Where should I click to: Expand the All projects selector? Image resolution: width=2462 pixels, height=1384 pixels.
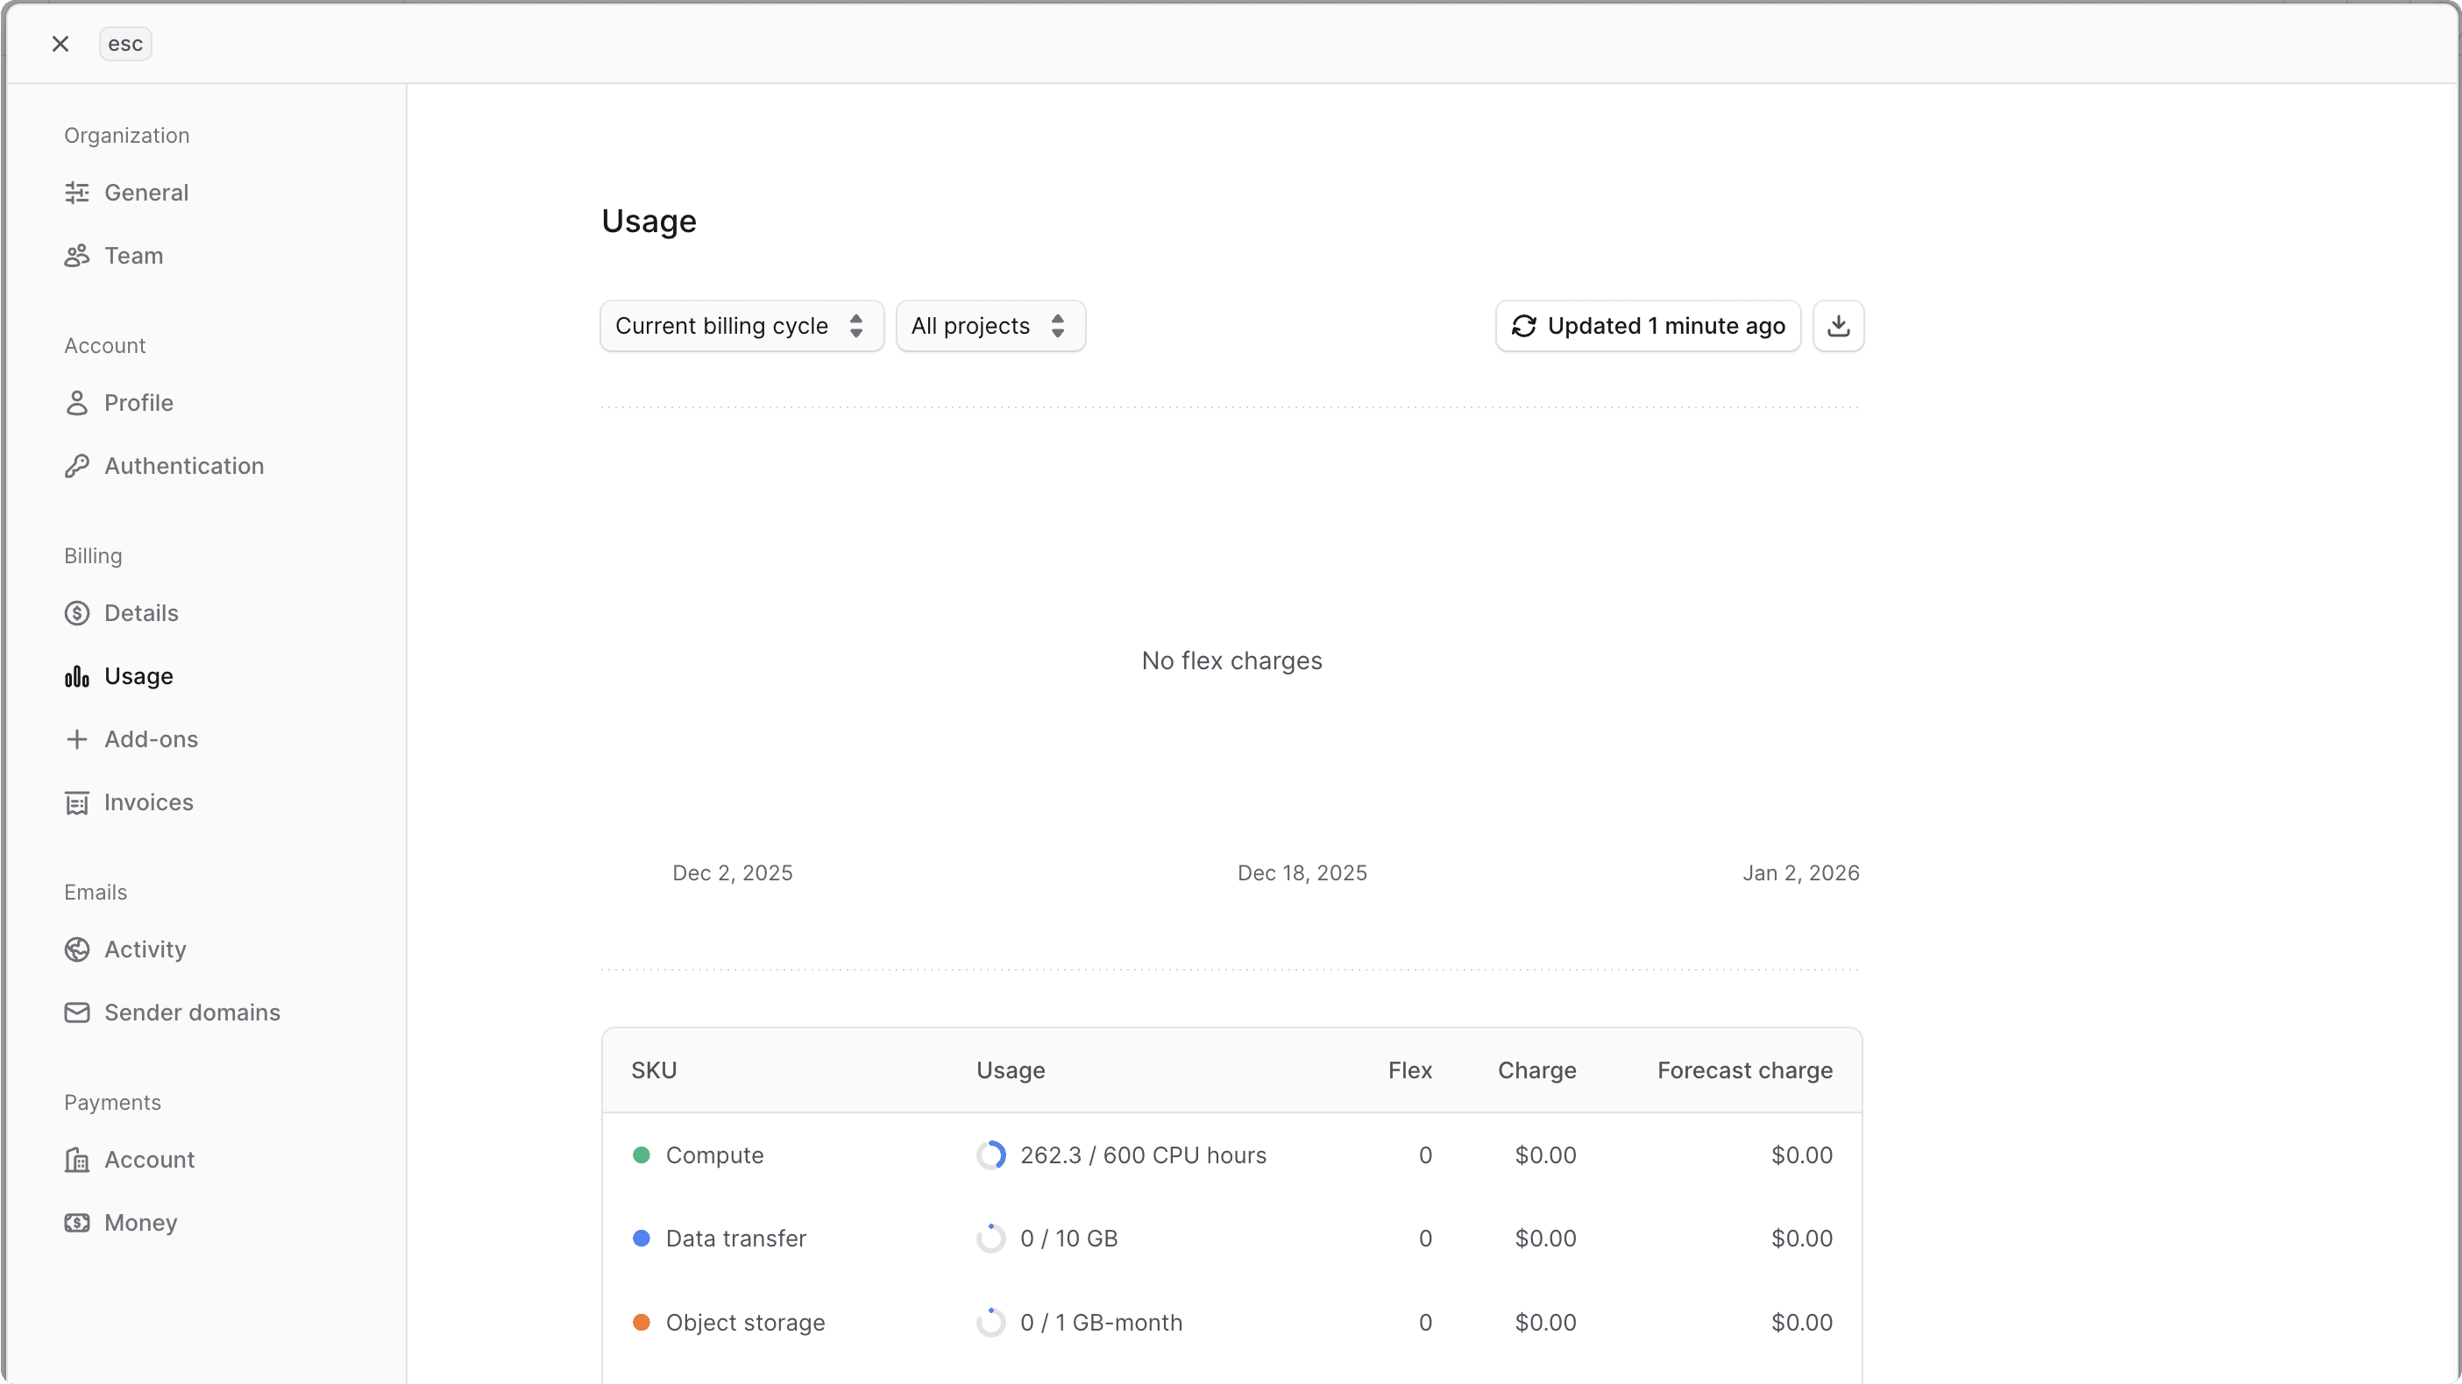pos(990,326)
